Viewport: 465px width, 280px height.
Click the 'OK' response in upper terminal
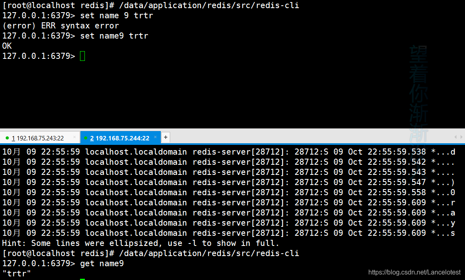pyautogui.click(x=7, y=46)
